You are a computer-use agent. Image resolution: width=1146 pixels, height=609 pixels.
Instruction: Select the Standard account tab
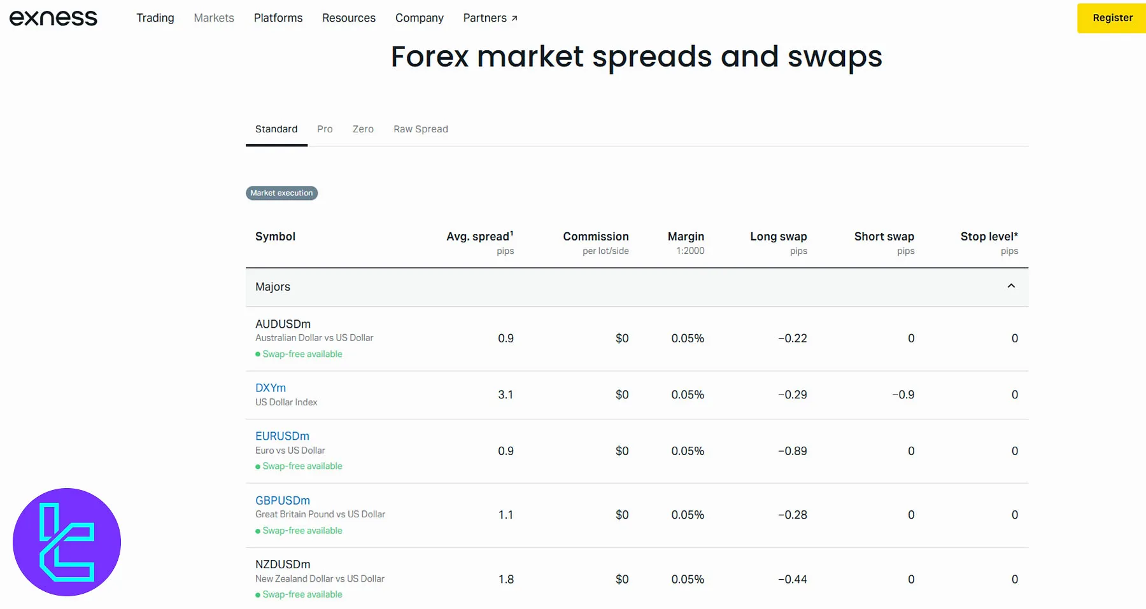276,129
